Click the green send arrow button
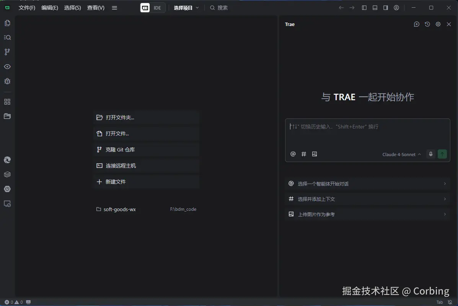 point(442,154)
